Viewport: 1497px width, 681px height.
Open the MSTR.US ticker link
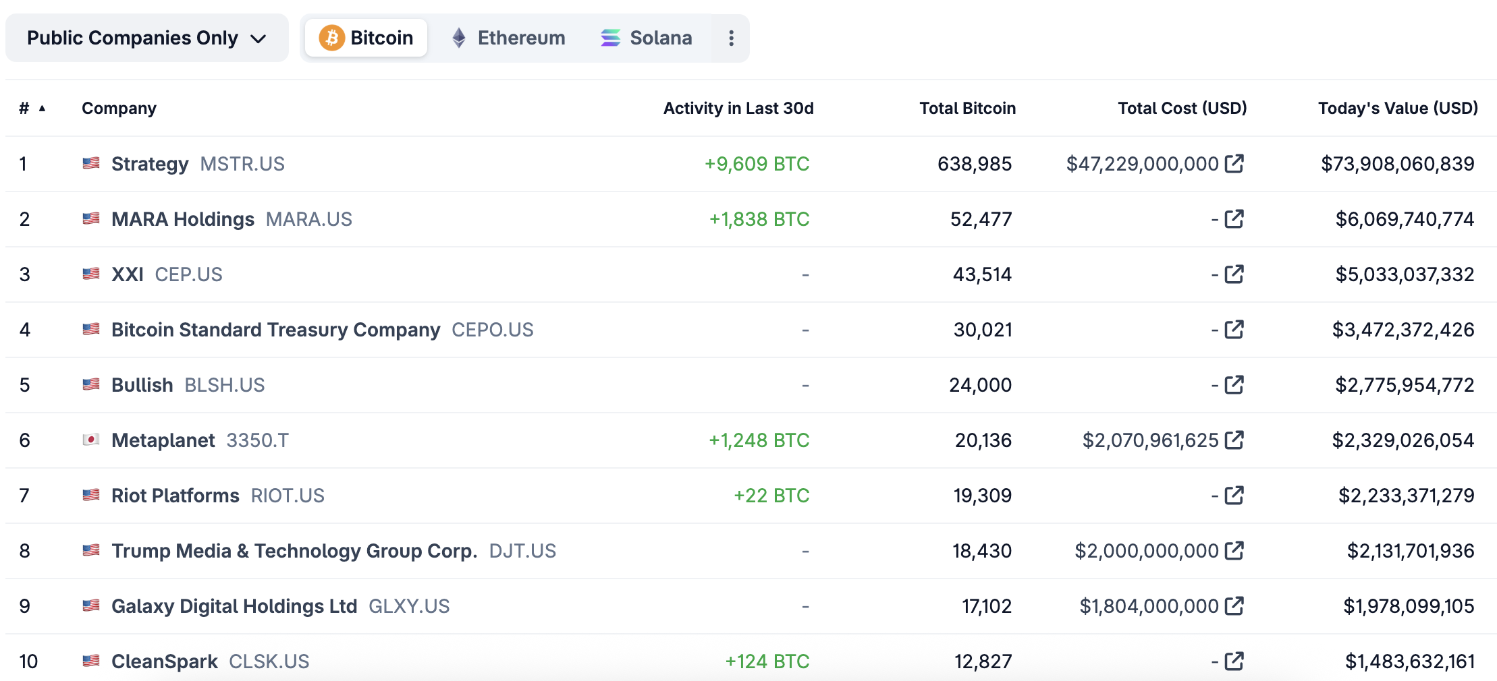point(242,163)
